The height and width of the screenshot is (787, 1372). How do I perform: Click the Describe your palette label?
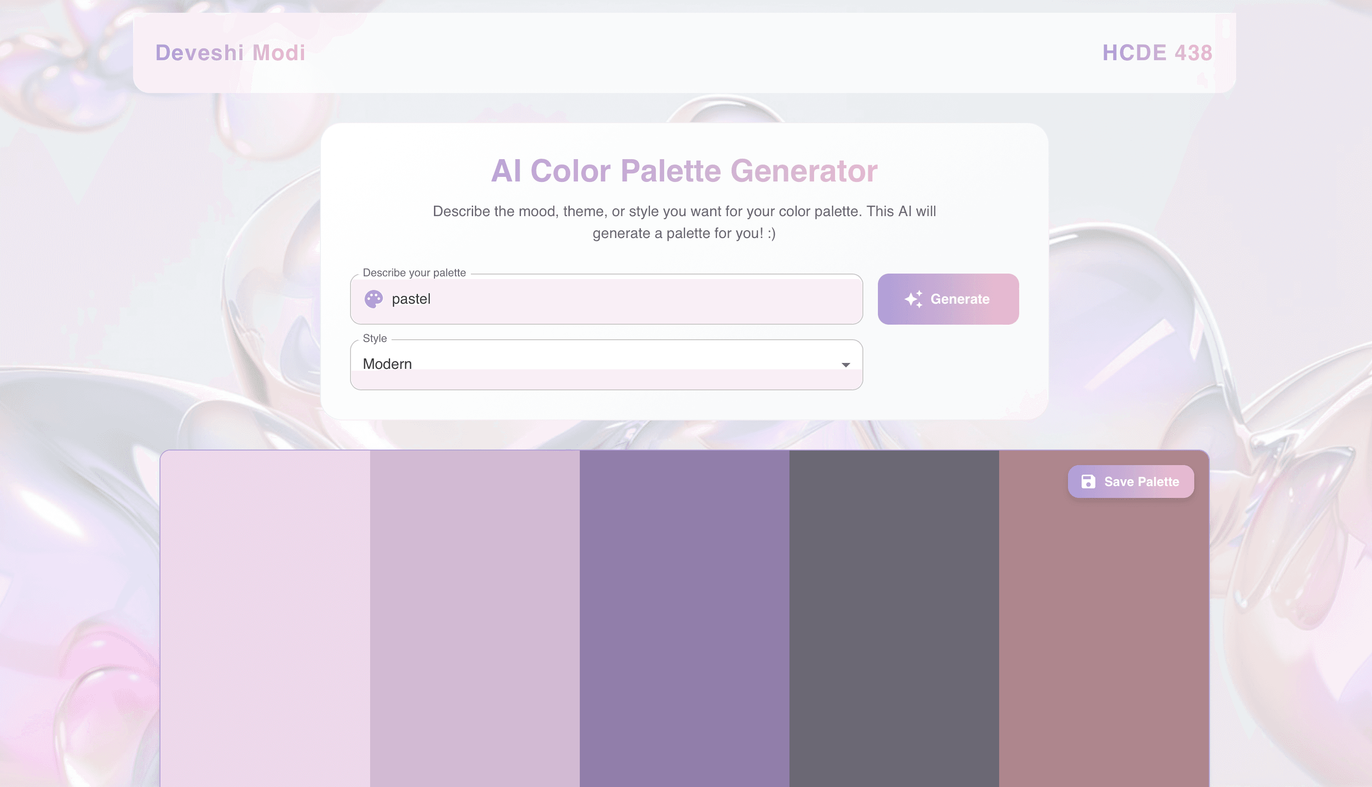(x=414, y=273)
